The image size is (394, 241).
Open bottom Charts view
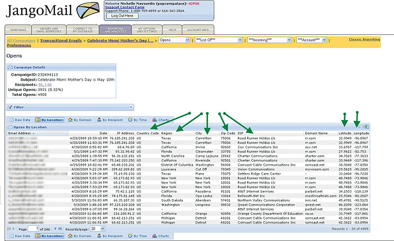click(x=161, y=236)
